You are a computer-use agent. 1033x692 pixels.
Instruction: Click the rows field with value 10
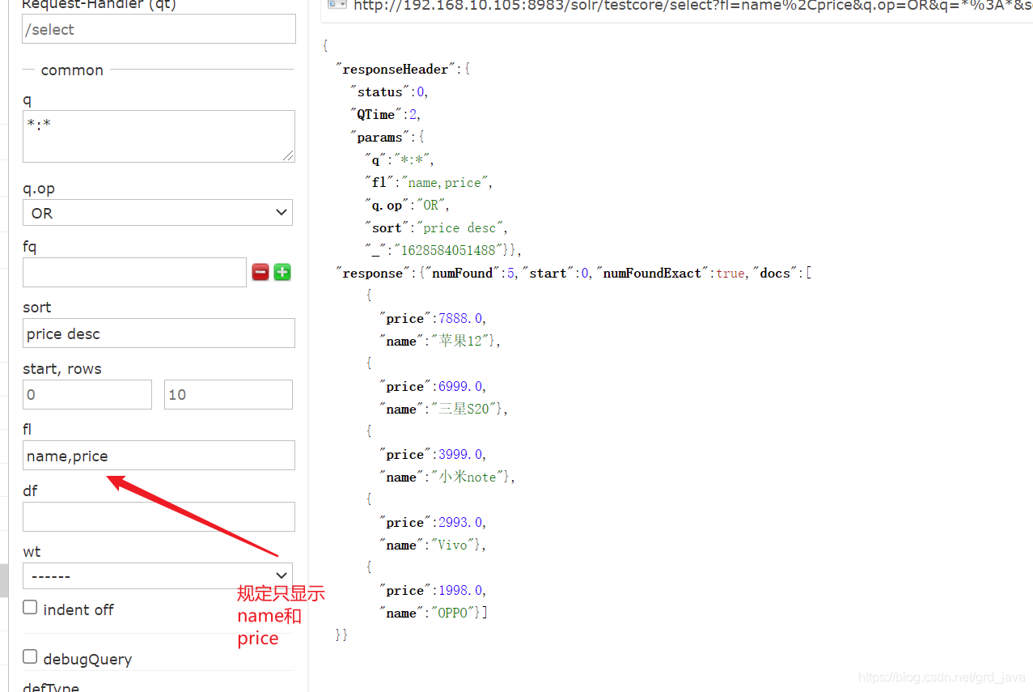coord(228,394)
